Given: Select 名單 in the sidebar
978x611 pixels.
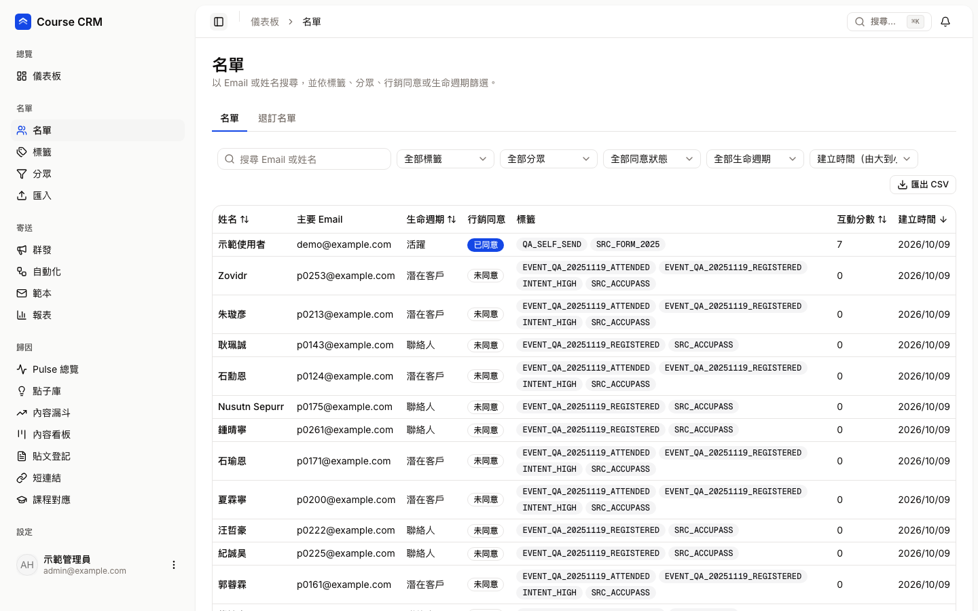Looking at the screenshot, I should pyautogui.click(x=98, y=130).
